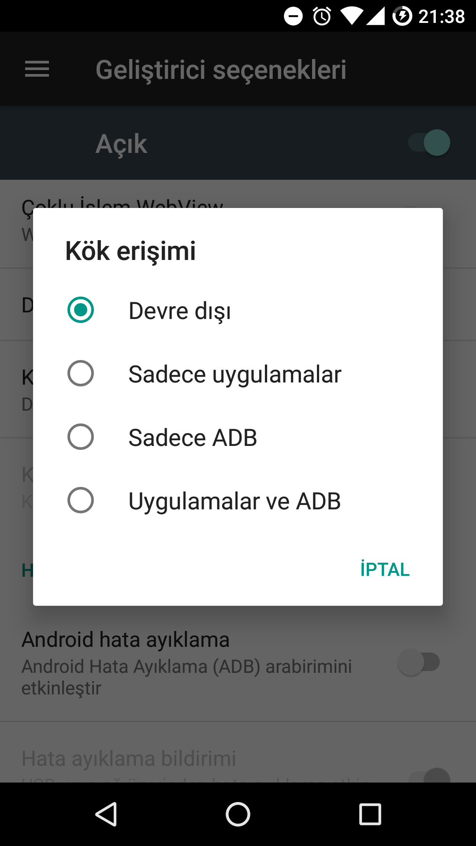This screenshot has width=476, height=846.
Task: Tap the alarm clock status icon
Action: point(322,16)
